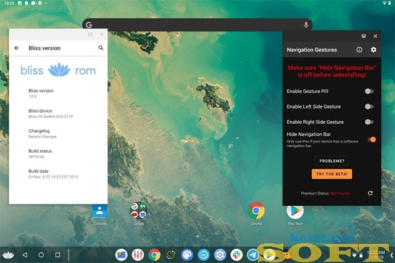The height and width of the screenshot is (263, 395).
Task: Click the Premium Status Not Found text
Action: [x=325, y=193]
